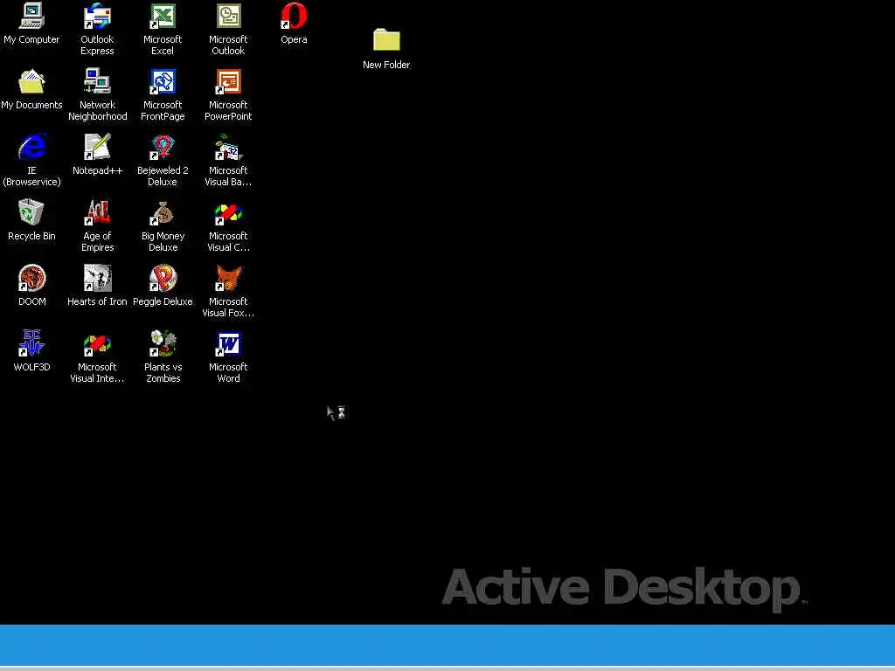Image resolution: width=895 pixels, height=671 pixels.
Task: Click the Opera browser icon
Action: tap(294, 16)
